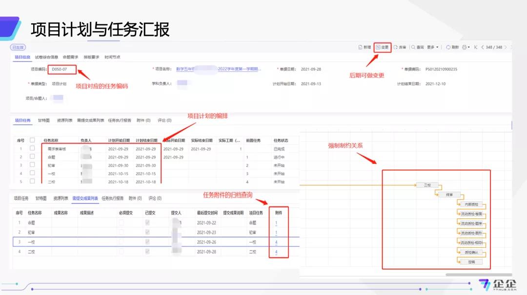Jump to first record arrow icon
Image resolution: width=527 pixels, height=295 pixels.
[476, 47]
